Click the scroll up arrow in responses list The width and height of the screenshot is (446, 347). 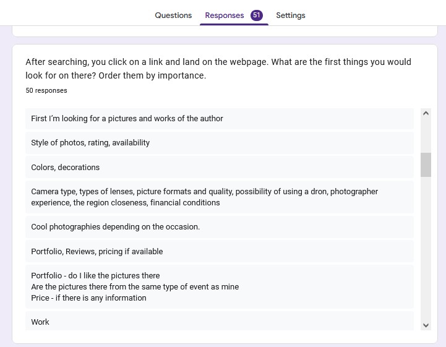pyautogui.click(x=426, y=113)
